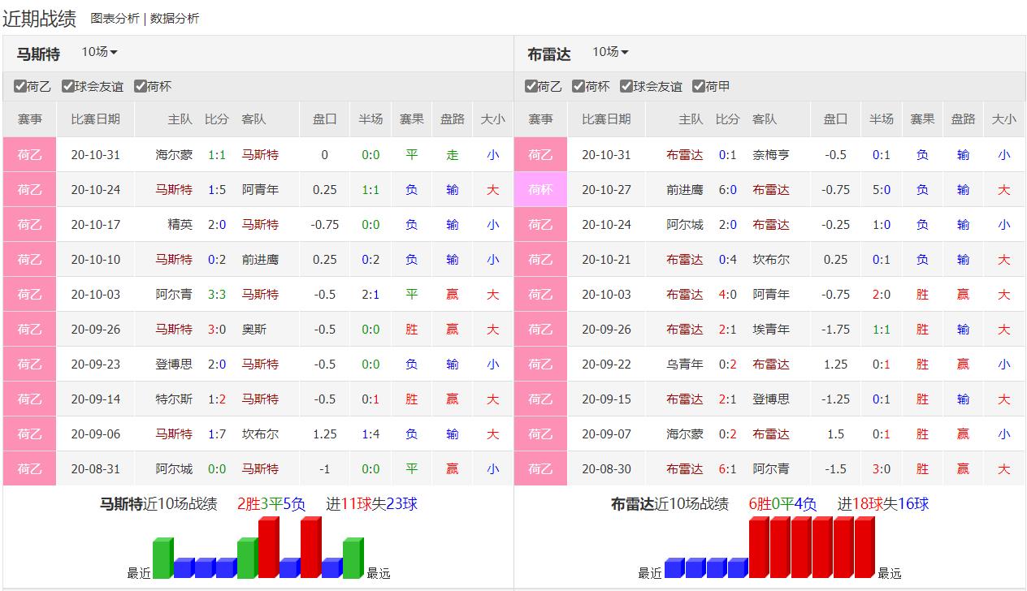Open the 图表分析 view
The height and width of the screenshot is (591, 1027).
(115, 19)
